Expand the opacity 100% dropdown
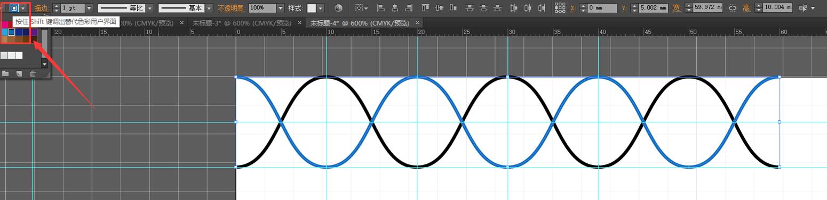827x200 pixels. 281,9
